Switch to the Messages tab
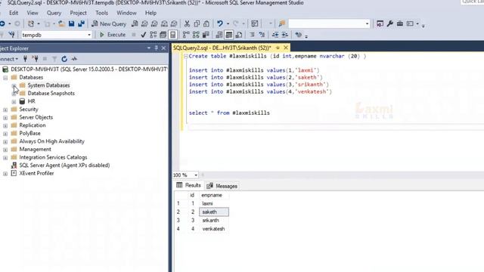This screenshot has height=272, width=484. point(222,186)
